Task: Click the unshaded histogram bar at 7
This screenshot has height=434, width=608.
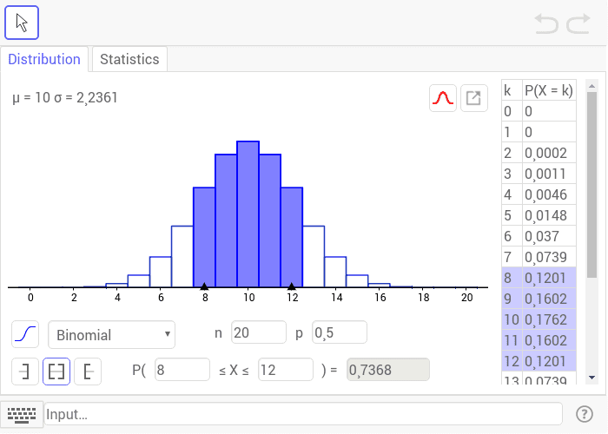Action: pos(182,257)
